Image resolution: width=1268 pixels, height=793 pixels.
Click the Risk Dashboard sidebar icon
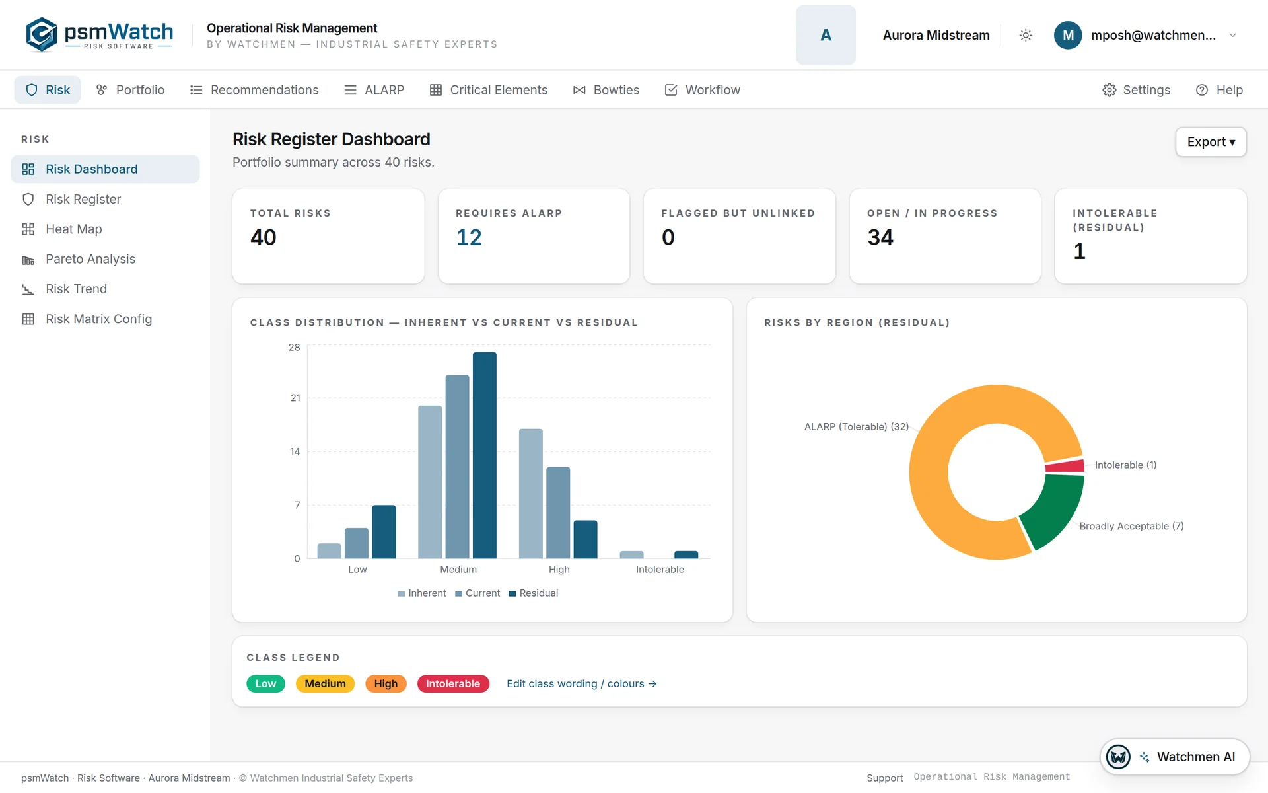coord(28,169)
